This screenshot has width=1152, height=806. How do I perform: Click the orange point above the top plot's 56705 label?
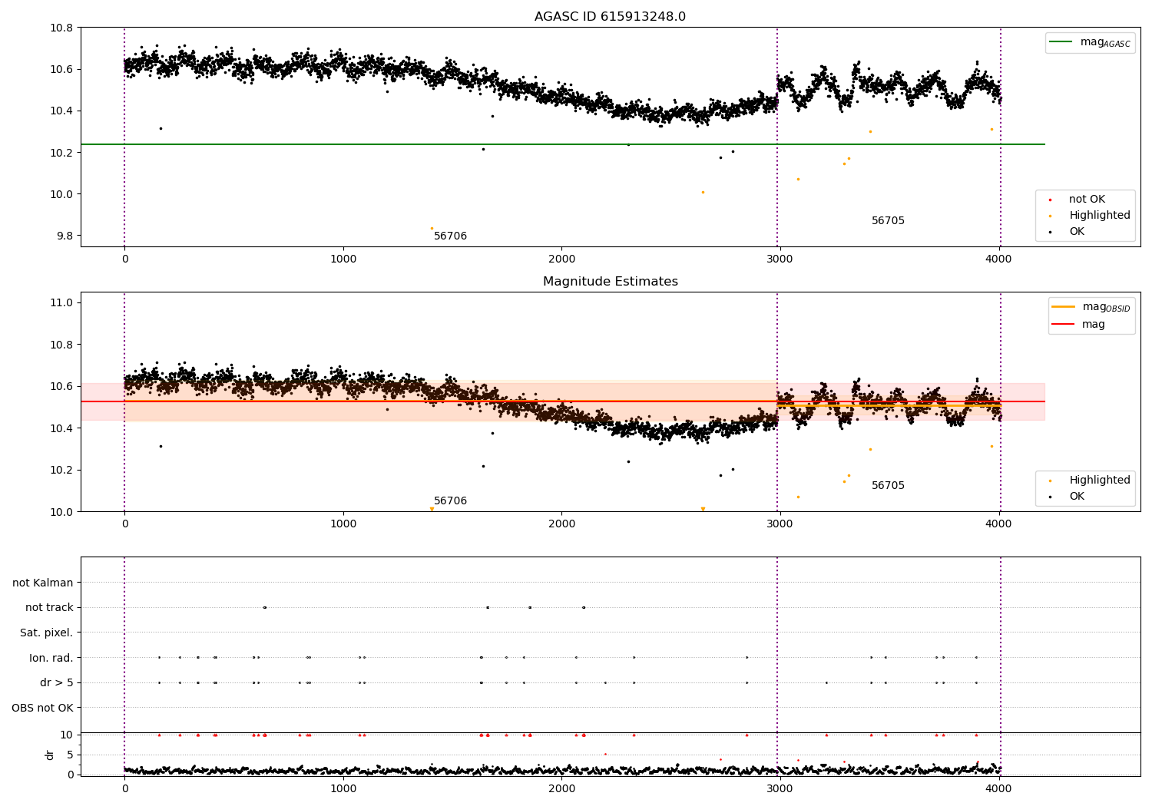(x=870, y=131)
